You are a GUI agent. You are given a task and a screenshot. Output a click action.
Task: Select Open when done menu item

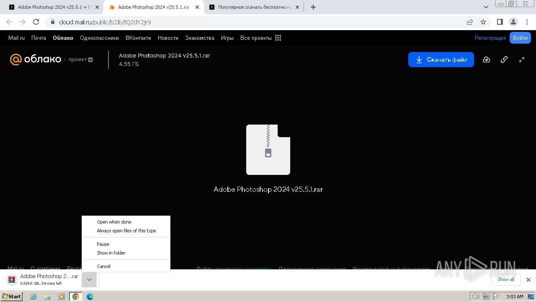[x=126, y=222]
